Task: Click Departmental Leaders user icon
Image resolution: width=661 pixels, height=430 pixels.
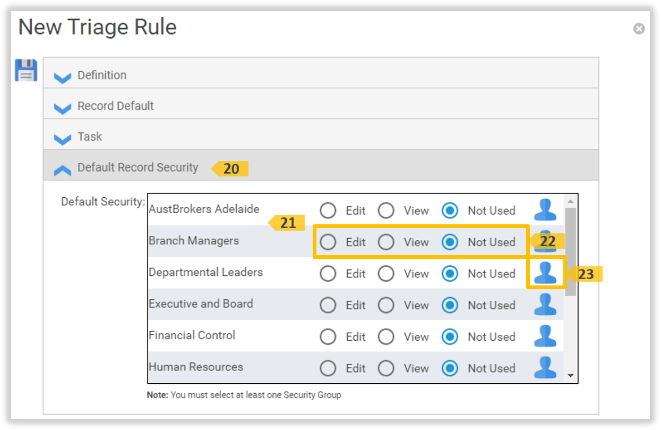Action: point(545,273)
